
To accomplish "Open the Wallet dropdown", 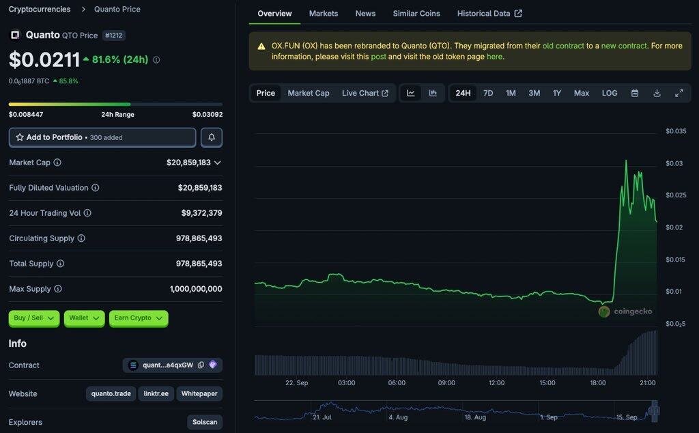I will (84, 318).
